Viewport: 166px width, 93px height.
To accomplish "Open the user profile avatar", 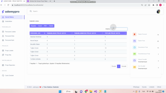I will pos(158,11).
